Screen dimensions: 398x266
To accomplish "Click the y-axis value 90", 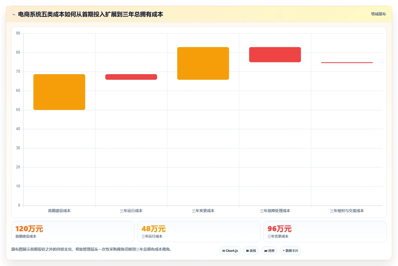I will coord(18,33).
